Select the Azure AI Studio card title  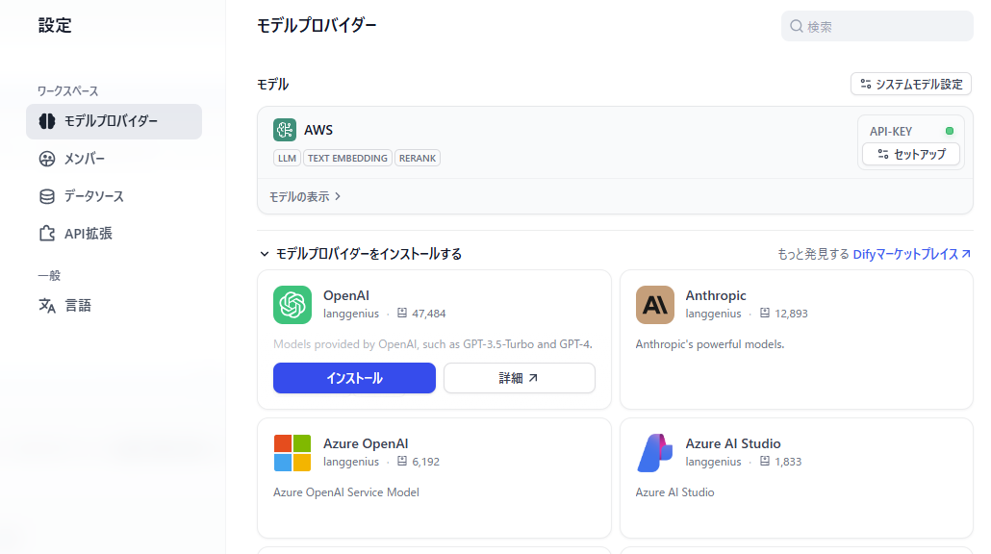pos(732,443)
